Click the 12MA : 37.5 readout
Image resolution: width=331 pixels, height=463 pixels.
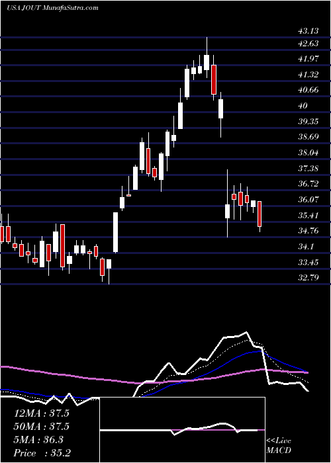pyautogui.click(x=41, y=413)
